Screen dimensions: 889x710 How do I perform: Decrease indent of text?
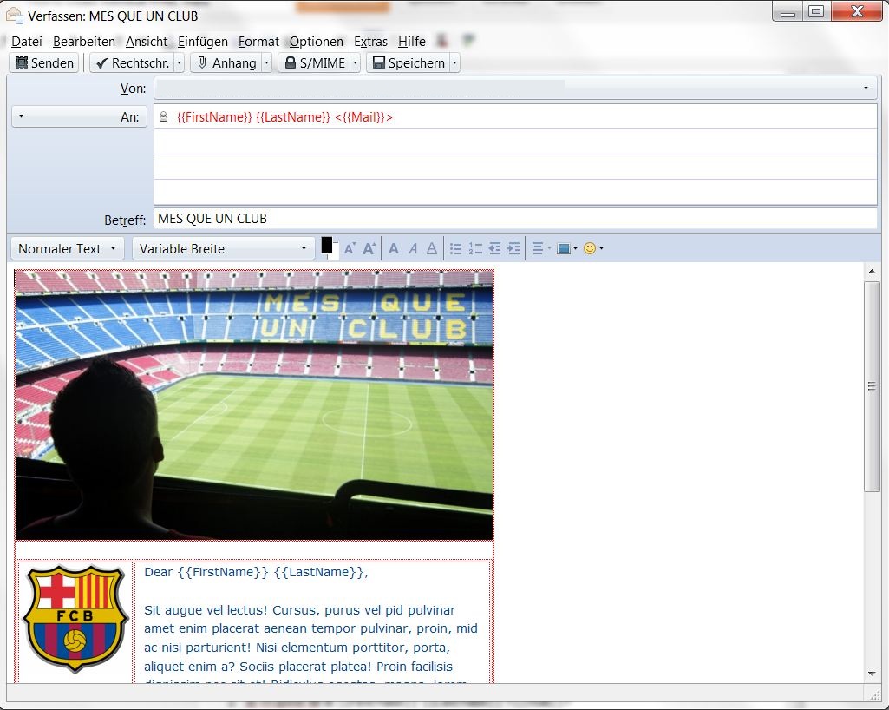(x=495, y=248)
